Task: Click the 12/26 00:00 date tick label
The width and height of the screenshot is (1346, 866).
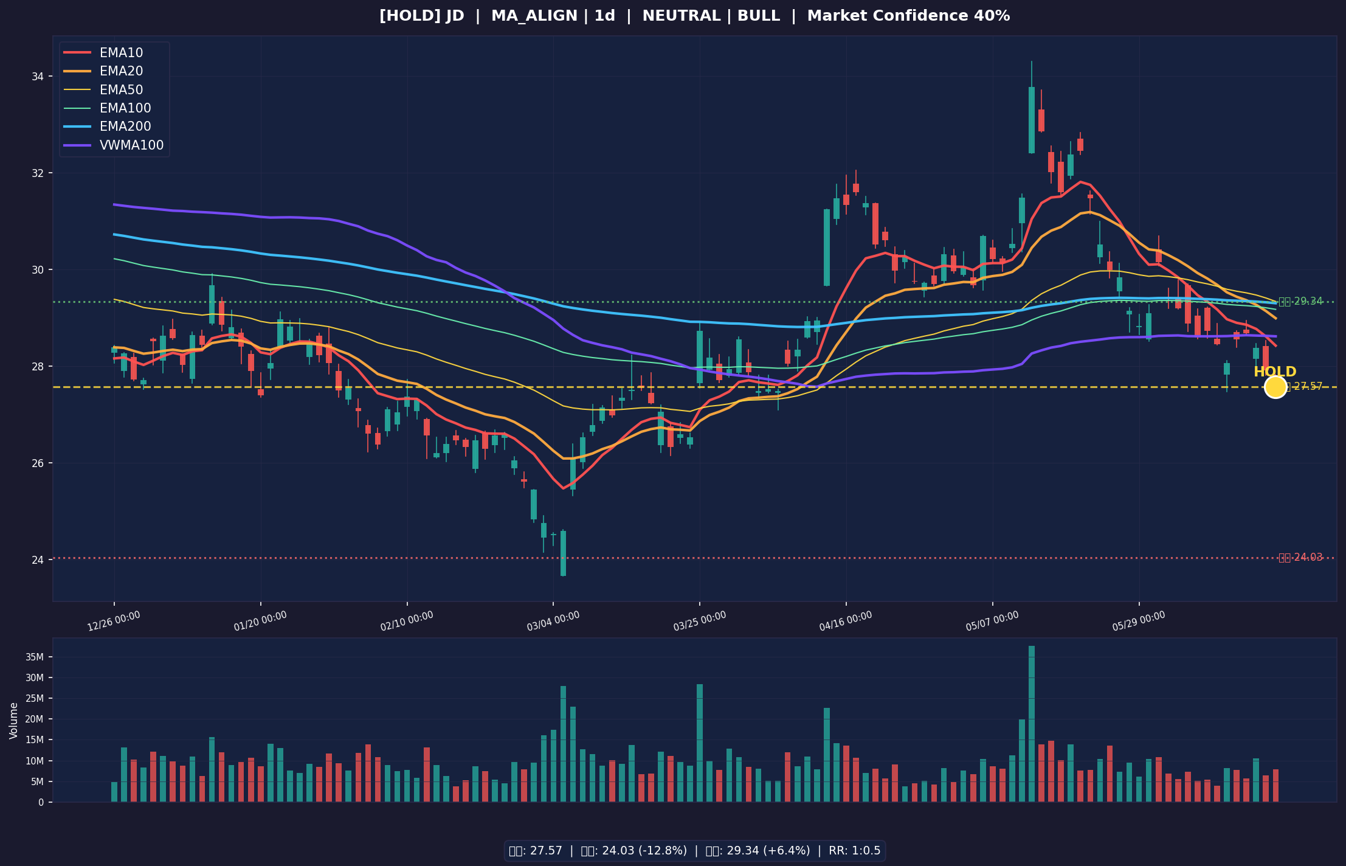Action: [x=114, y=621]
